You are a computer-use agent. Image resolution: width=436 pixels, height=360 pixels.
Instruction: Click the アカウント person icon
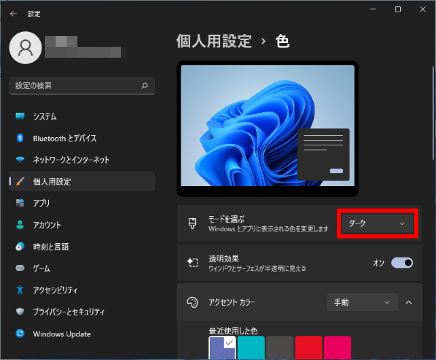click(x=20, y=225)
